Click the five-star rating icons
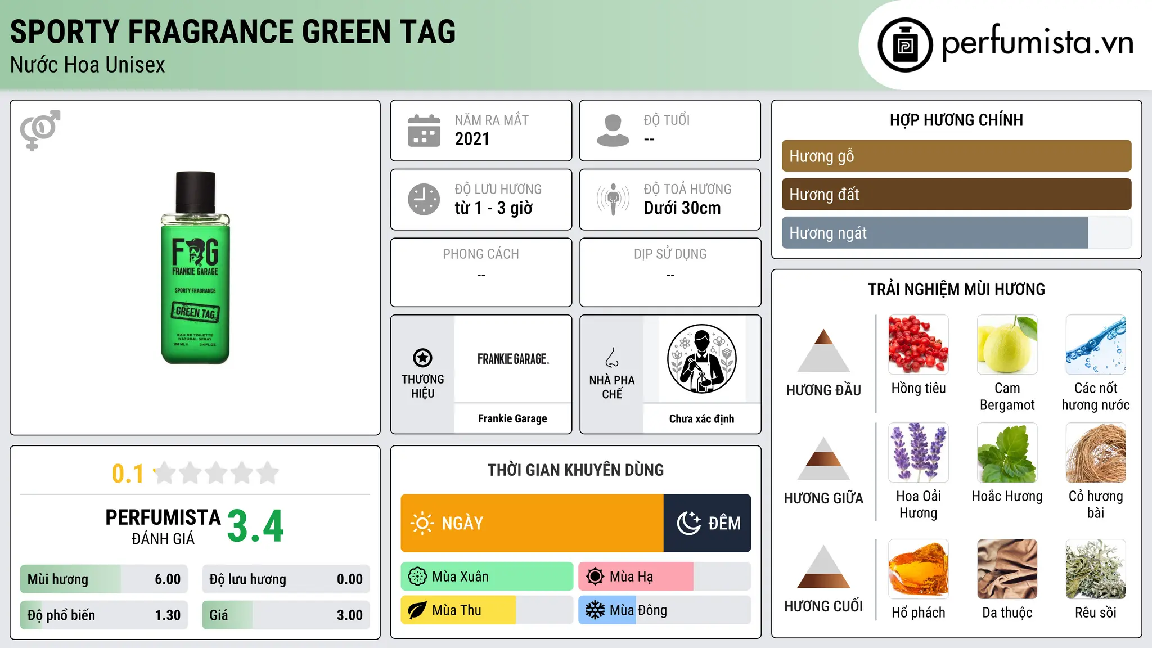The image size is (1152, 648). tap(216, 473)
